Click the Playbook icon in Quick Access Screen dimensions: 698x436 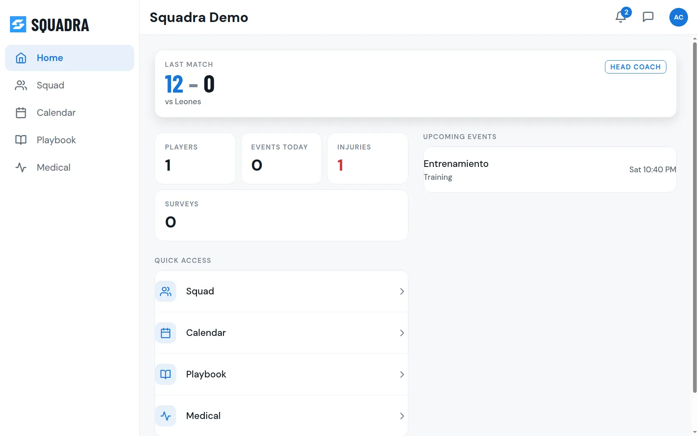(165, 374)
